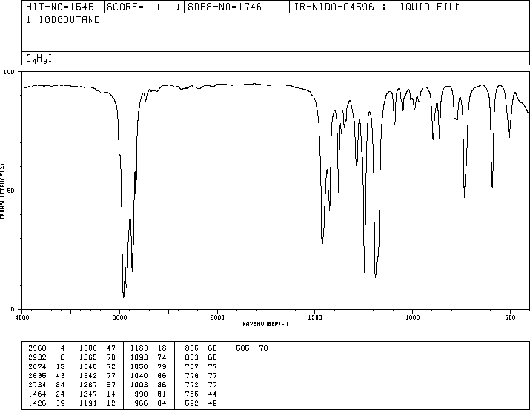Click the 50 y-axis tick label
This screenshot has height=410, width=530.
pos(11,191)
